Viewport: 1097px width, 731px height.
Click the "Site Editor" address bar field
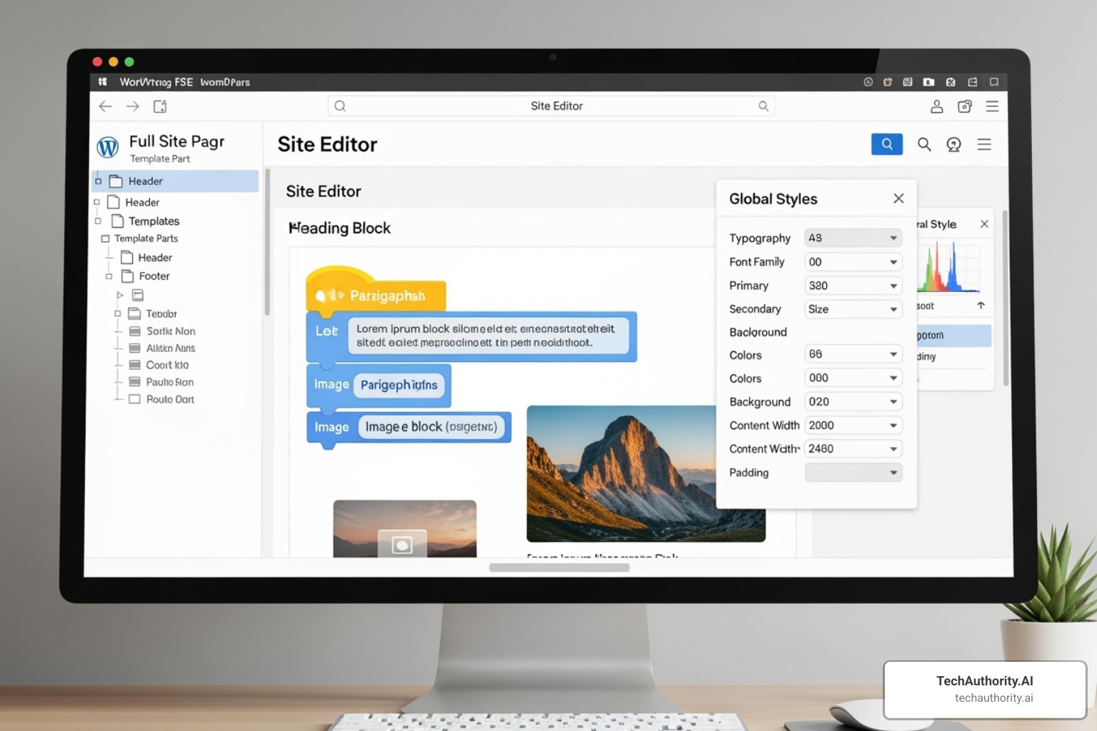551,106
